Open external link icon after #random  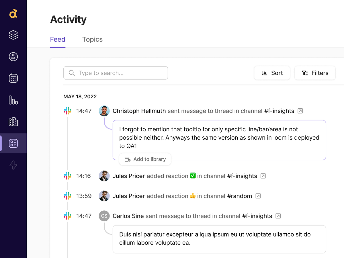[258, 196]
